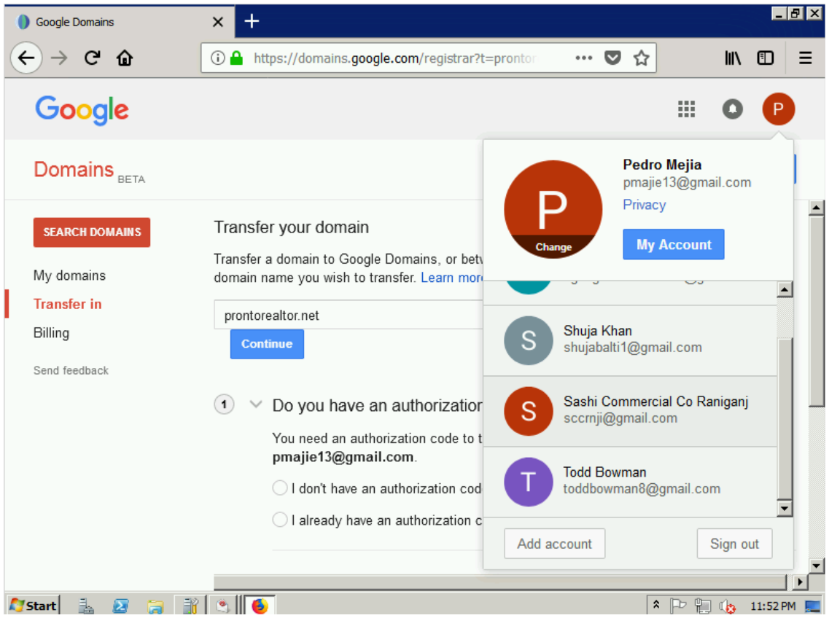
Task: Save page to Pocket icon
Action: (x=612, y=58)
